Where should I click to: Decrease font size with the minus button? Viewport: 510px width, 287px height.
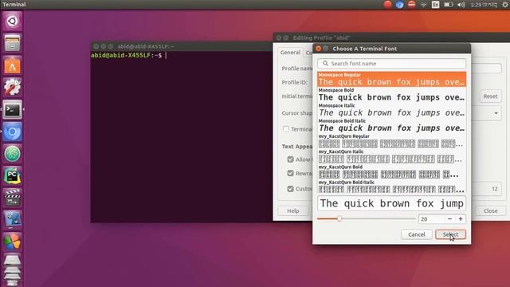tap(449, 219)
